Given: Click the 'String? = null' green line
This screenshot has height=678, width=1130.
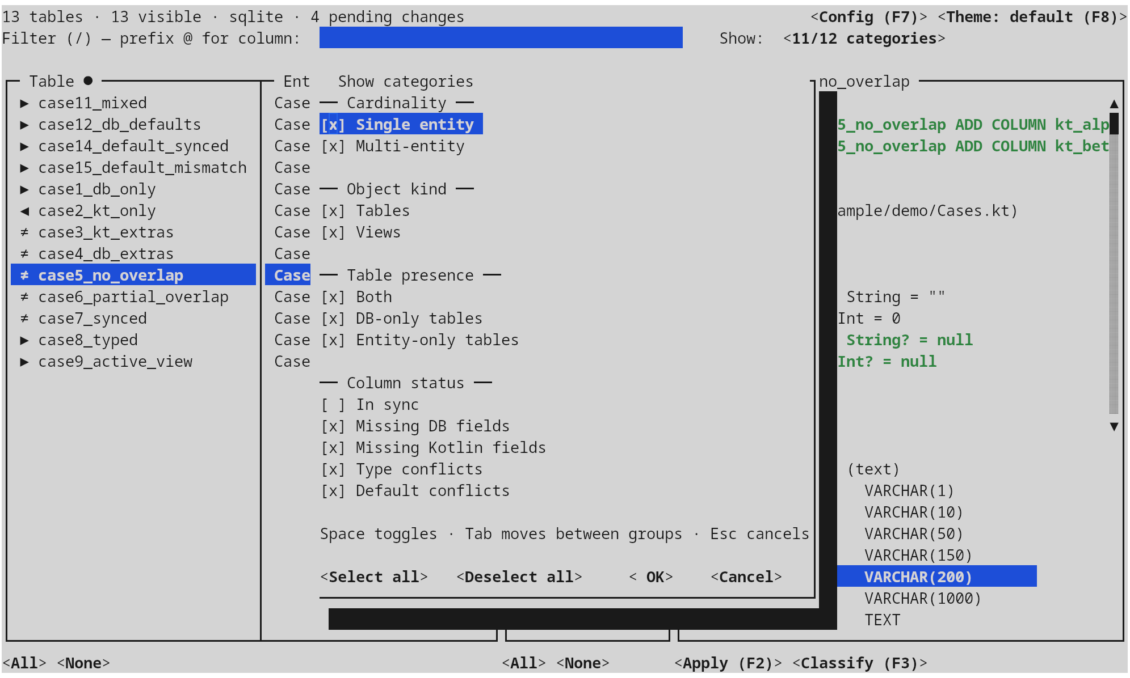Looking at the screenshot, I should (x=910, y=340).
